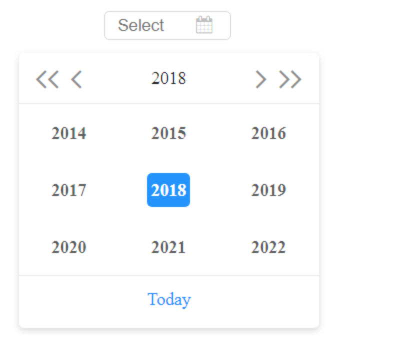Select the Today link
The width and height of the screenshot is (420, 364).
168,299
